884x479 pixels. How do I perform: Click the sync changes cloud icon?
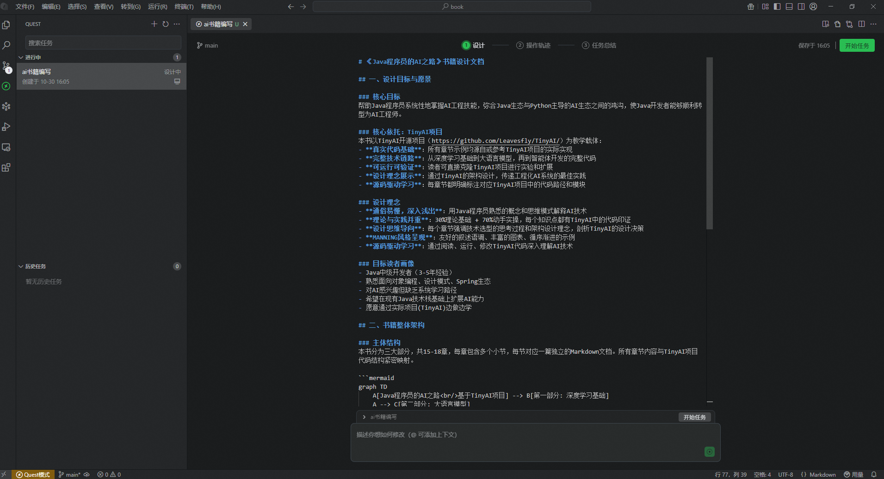(87, 474)
